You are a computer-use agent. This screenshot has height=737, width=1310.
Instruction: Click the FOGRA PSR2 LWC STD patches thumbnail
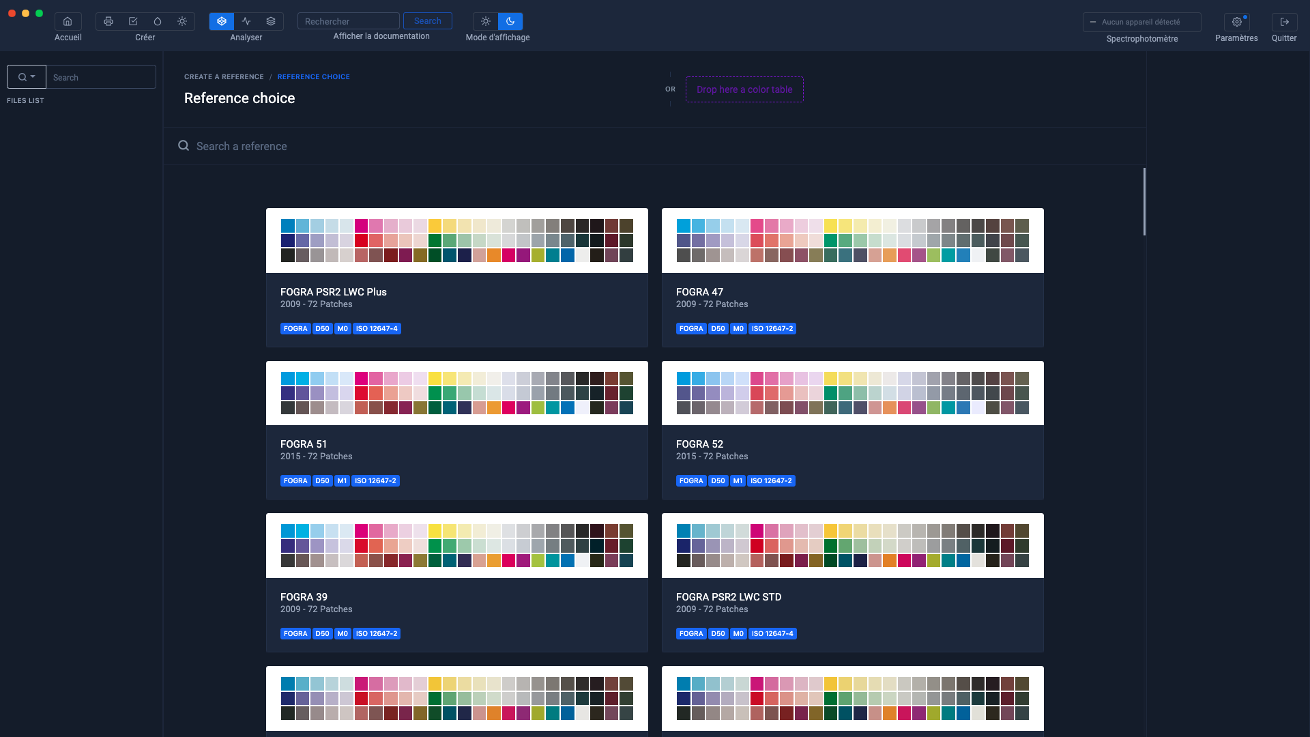point(853,545)
